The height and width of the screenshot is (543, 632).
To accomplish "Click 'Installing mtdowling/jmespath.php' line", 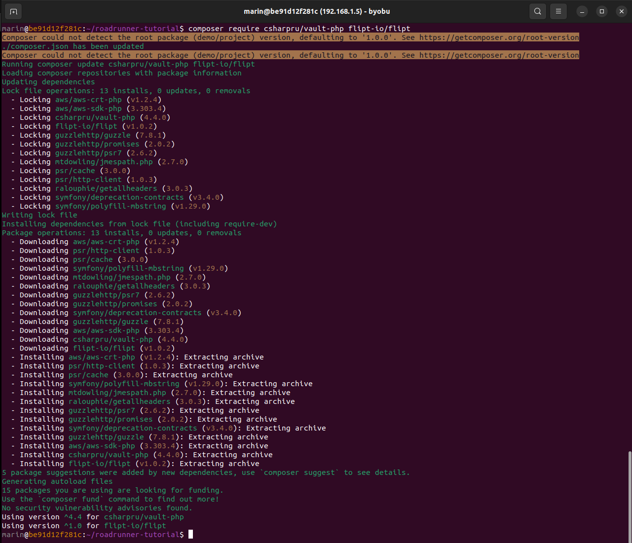I will (x=150, y=393).
